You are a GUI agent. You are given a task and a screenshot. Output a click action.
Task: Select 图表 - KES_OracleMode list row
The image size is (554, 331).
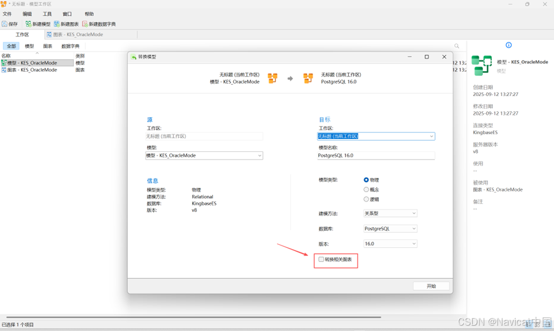pyautogui.click(x=37, y=70)
